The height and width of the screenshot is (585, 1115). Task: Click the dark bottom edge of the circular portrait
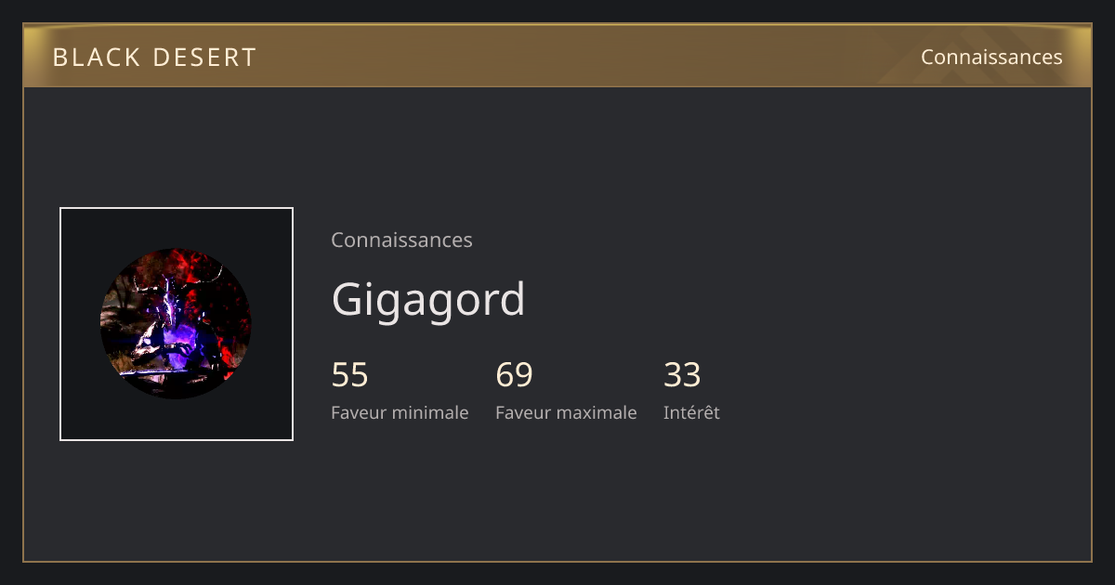pos(176,393)
